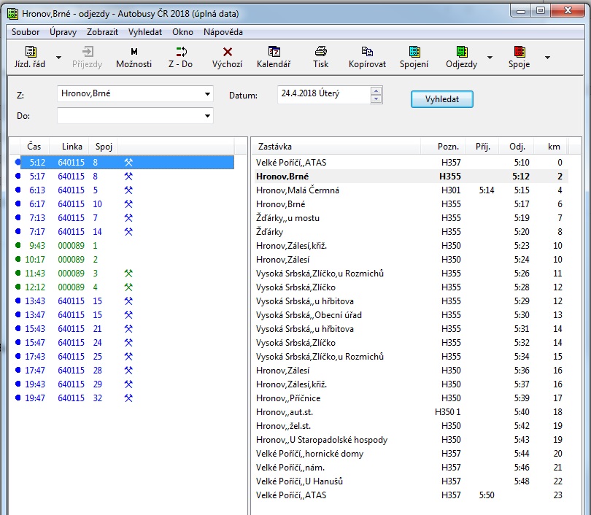Viewport: 591px width, 515px height.
Task: Open the Spojení connections icon
Action: tap(414, 52)
